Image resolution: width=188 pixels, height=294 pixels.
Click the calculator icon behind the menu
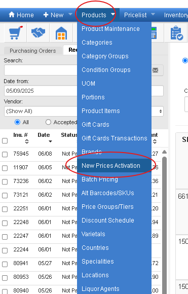point(154,33)
